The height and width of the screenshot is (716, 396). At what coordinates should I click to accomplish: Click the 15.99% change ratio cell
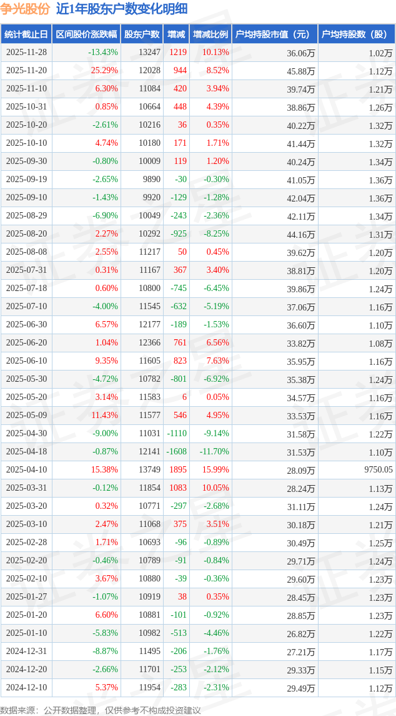[215, 469]
